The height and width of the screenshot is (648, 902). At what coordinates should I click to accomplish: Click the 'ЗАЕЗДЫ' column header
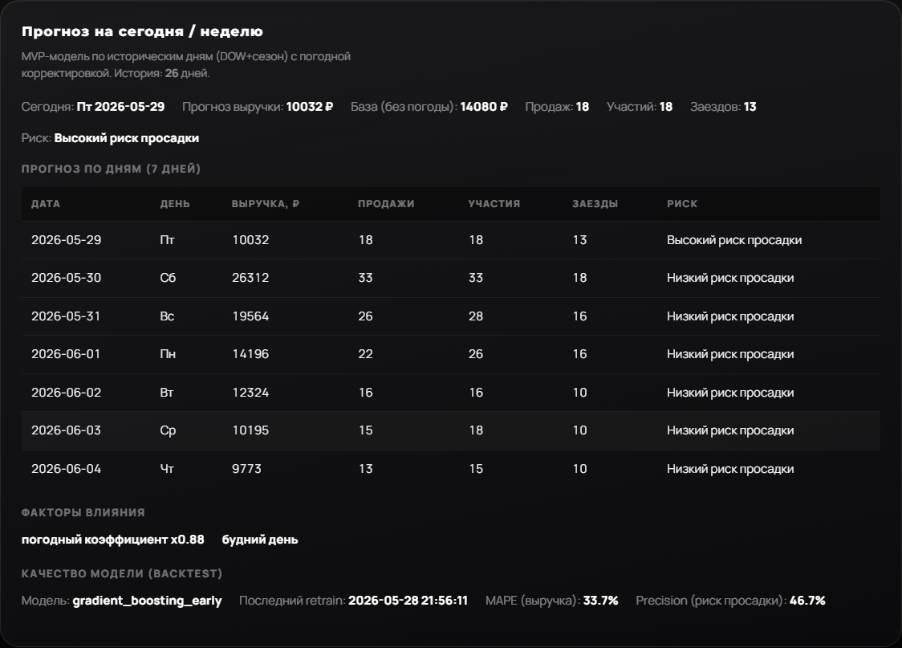click(x=595, y=204)
